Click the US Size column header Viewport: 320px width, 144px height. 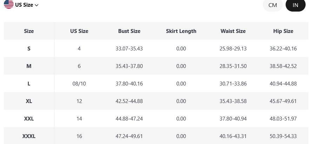click(x=79, y=31)
